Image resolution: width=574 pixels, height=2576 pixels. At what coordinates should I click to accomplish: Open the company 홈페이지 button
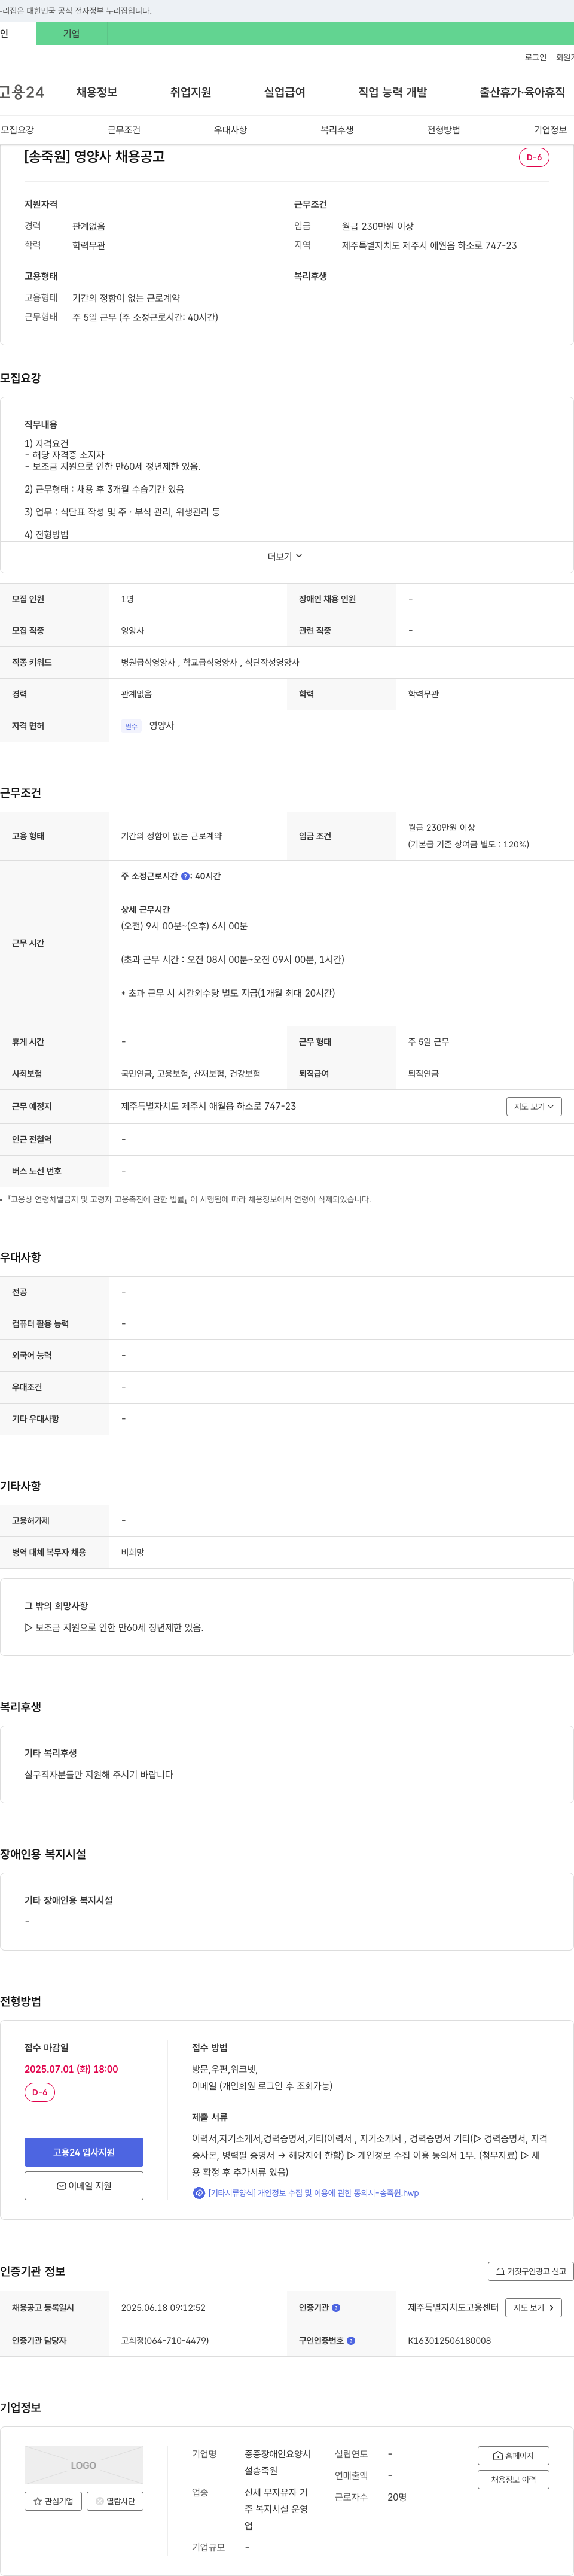(514, 2456)
